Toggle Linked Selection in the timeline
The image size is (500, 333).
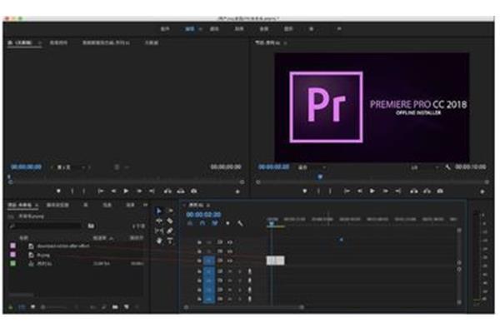click(215, 223)
